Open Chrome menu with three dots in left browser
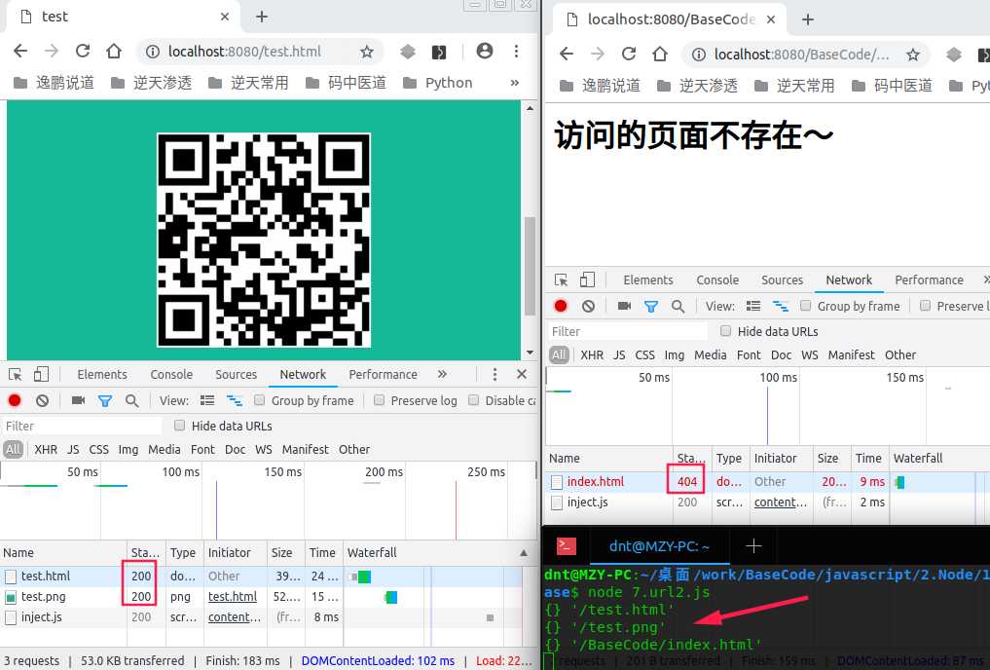Image resolution: width=990 pixels, height=670 pixels. coord(517,52)
